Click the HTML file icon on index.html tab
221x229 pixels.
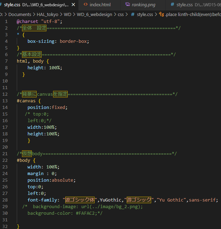86,5
